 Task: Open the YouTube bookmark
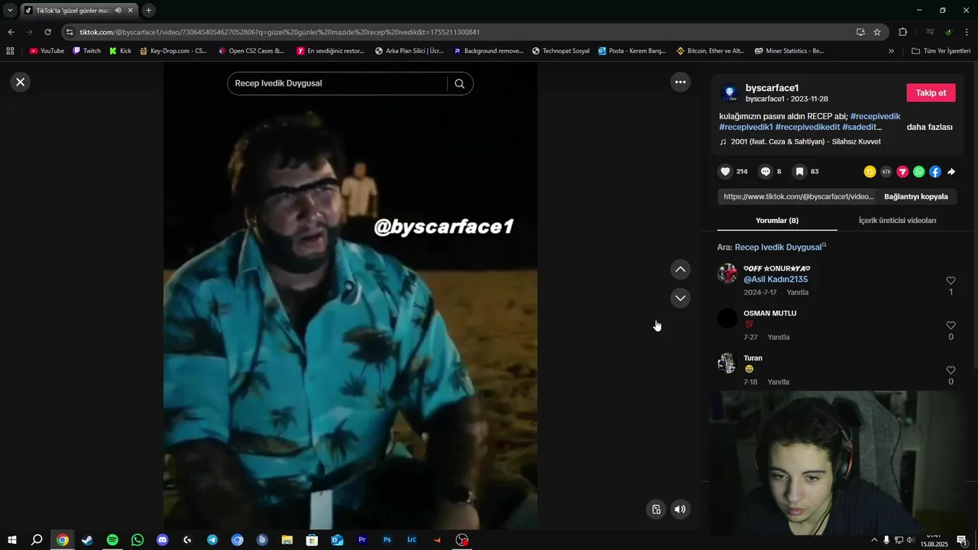(47, 51)
